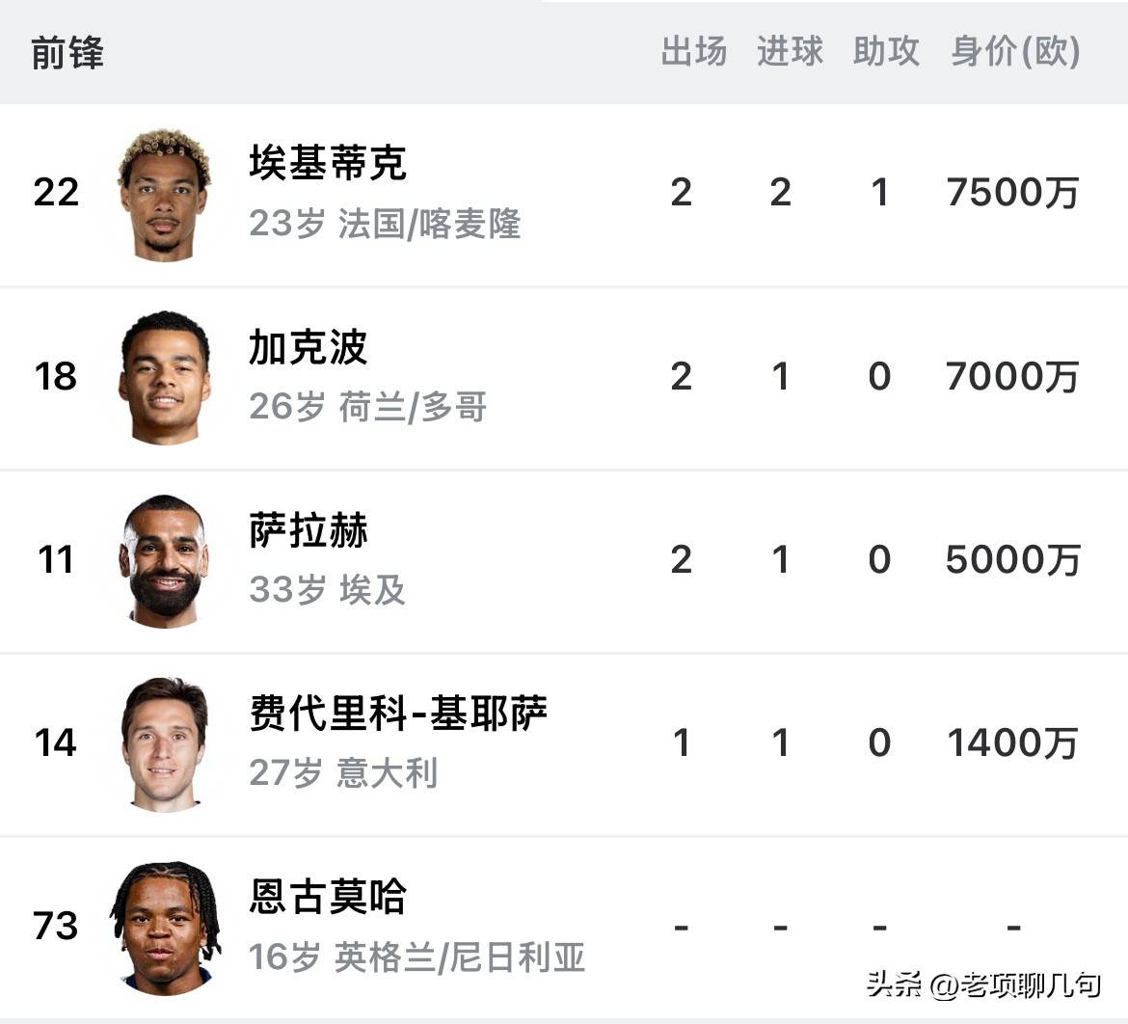Open the 费代里科-基耶萨 player name

(x=398, y=714)
